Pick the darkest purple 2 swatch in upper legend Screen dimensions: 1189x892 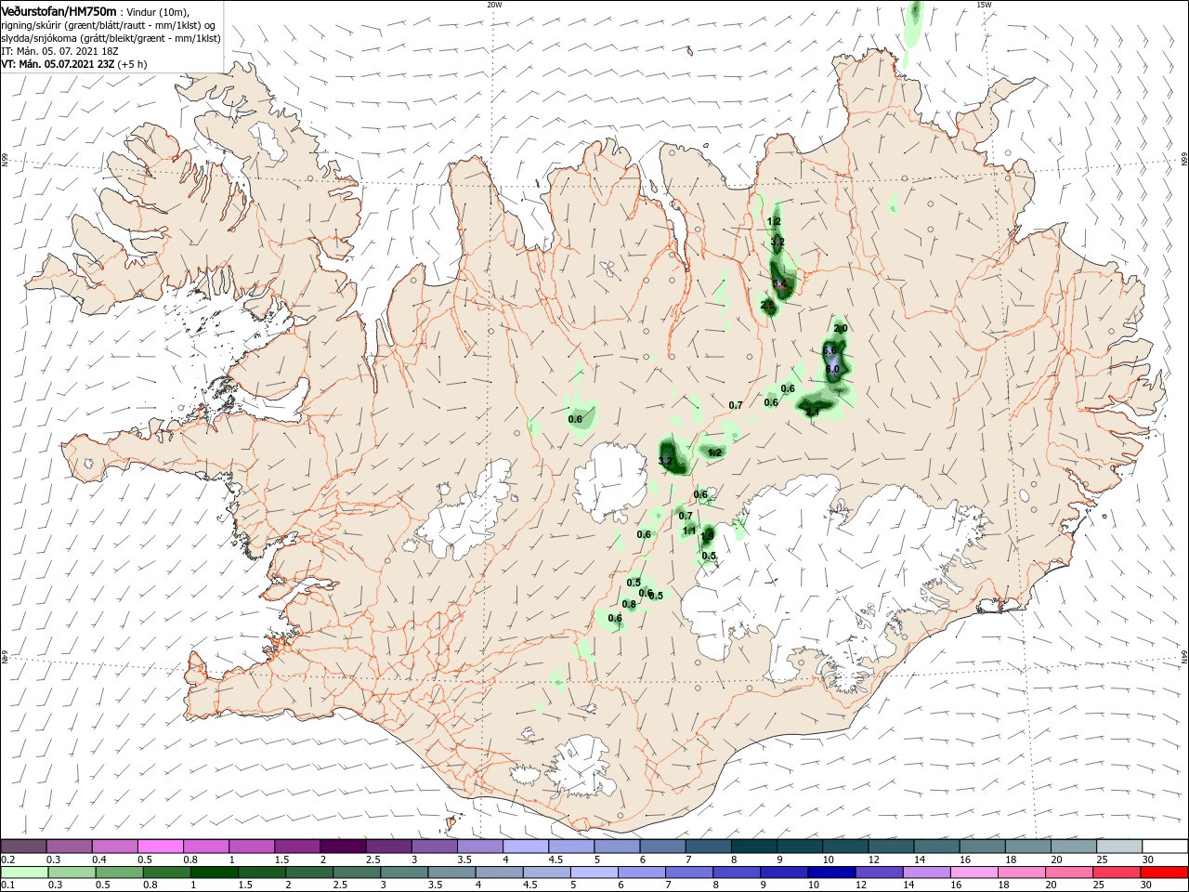[342, 846]
